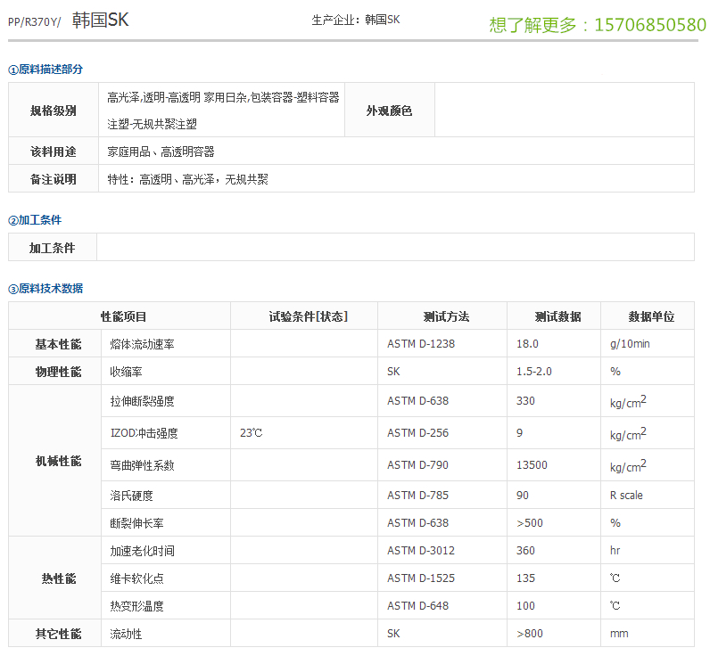This screenshot has height=656, width=710.
Task: Click the PP/R370Y/ product code text
Action: (35, 21)
